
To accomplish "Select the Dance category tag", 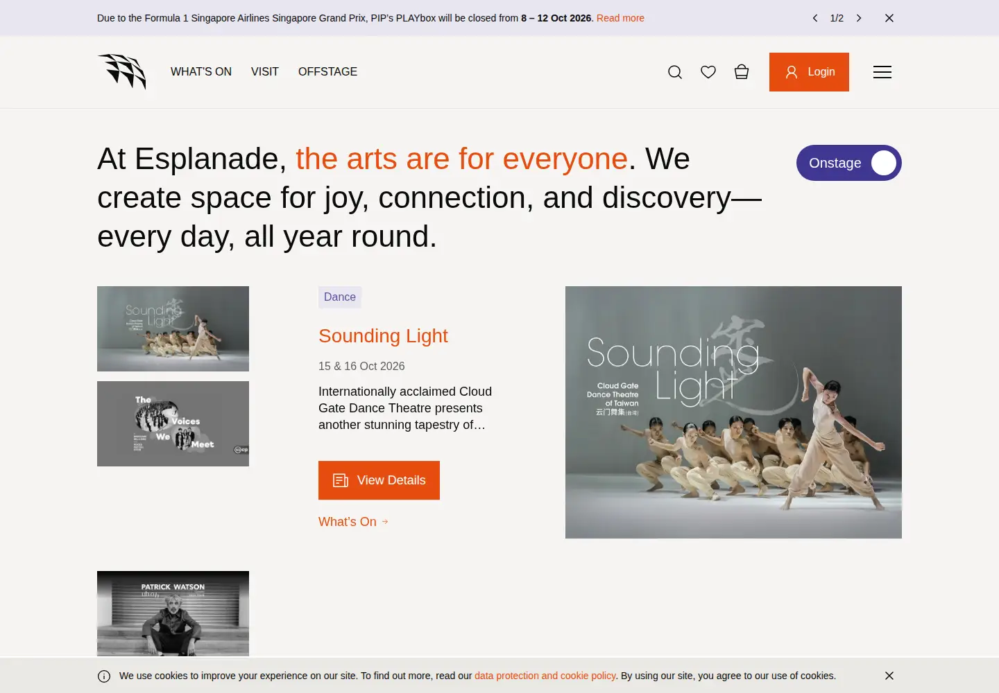I will [x=340, y=297].
